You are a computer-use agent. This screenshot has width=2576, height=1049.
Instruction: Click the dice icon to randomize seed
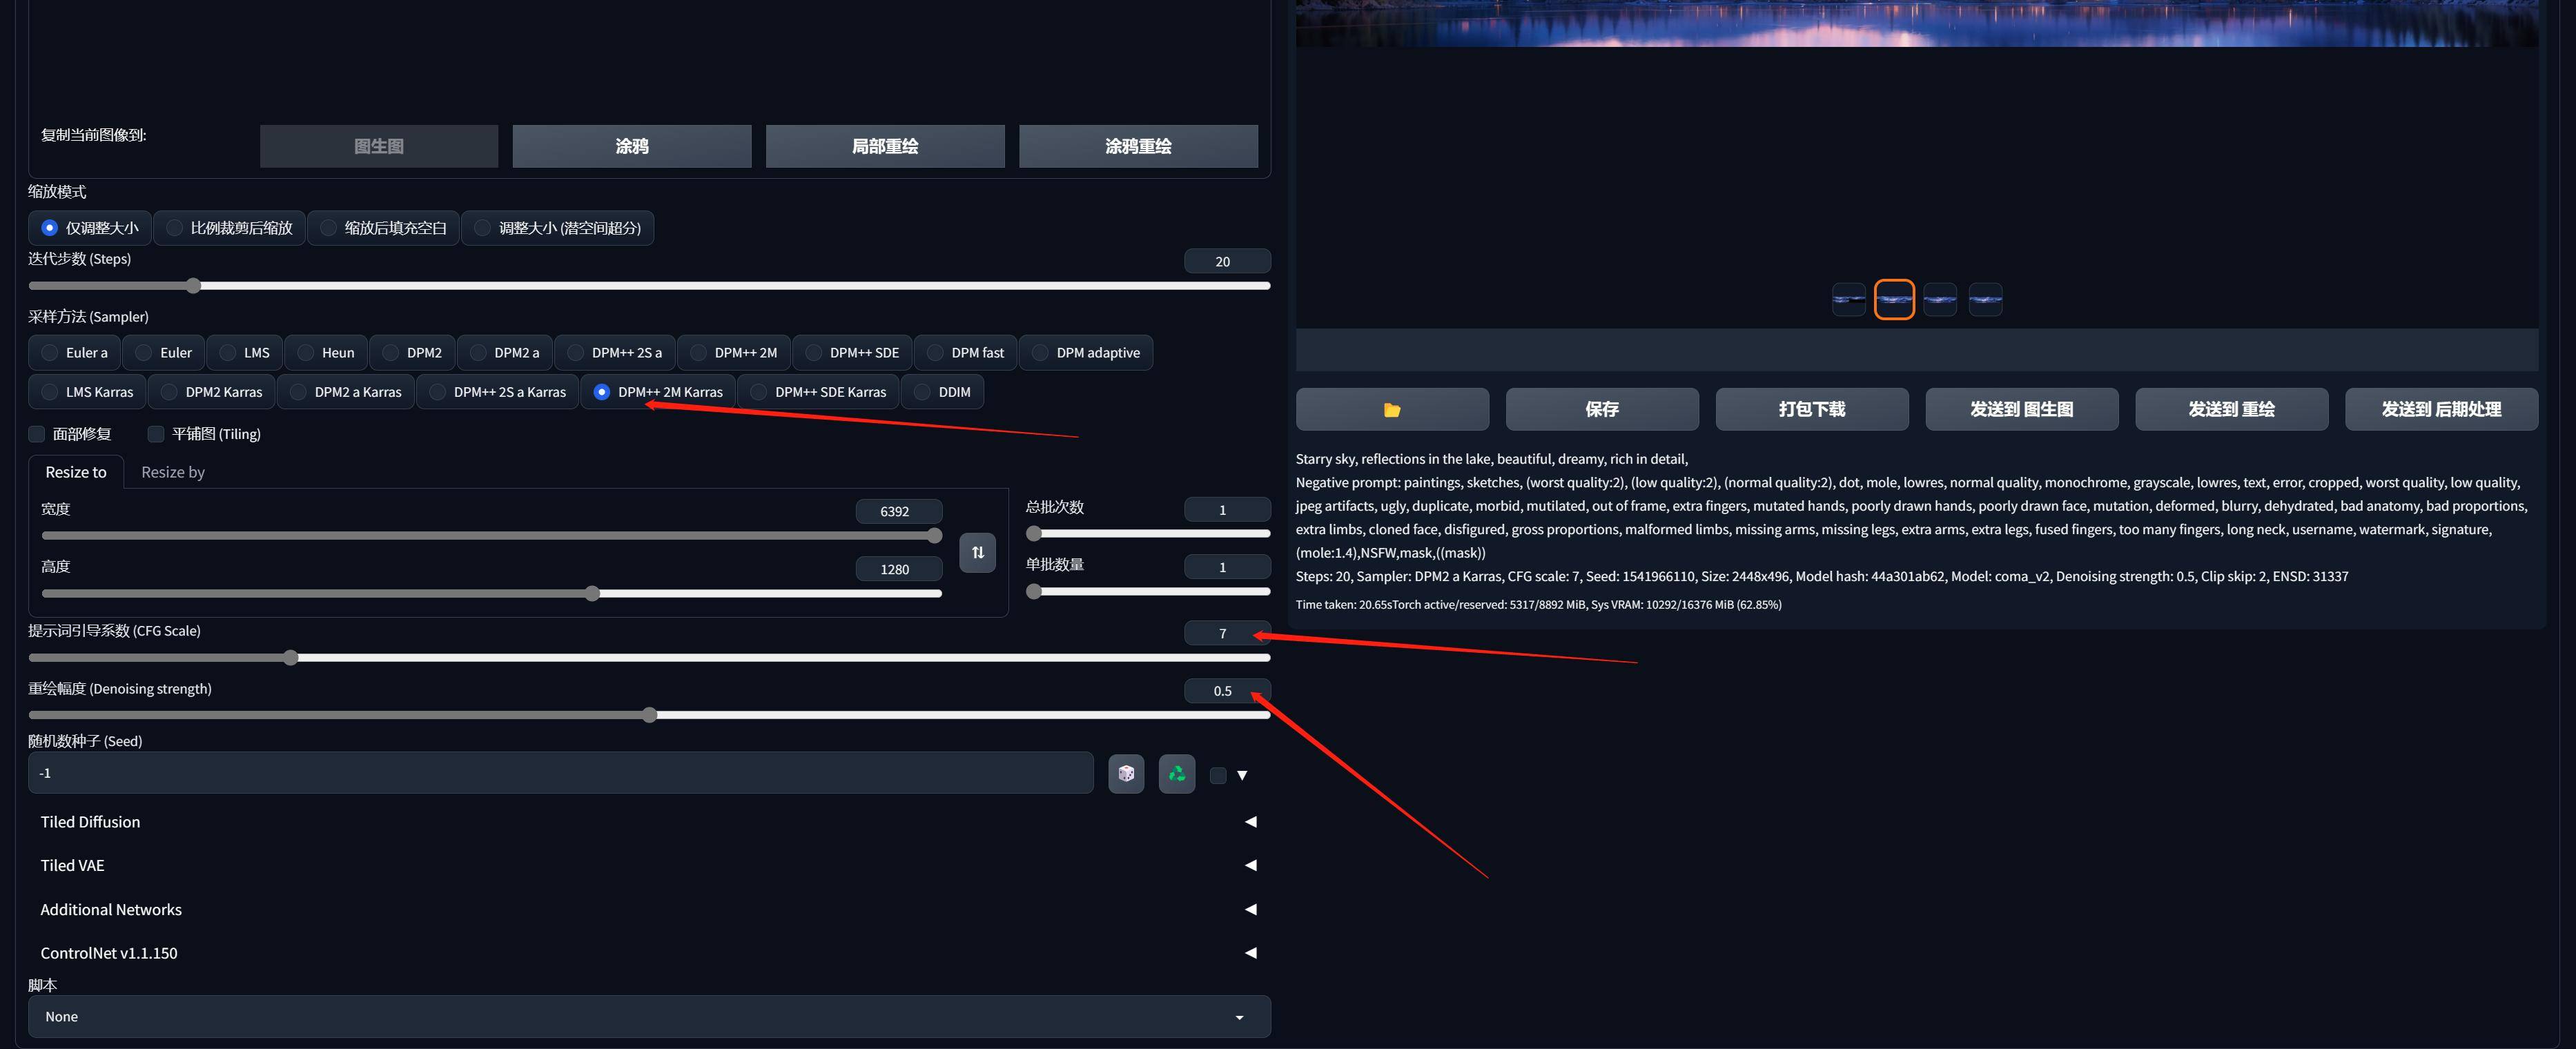1126,774
